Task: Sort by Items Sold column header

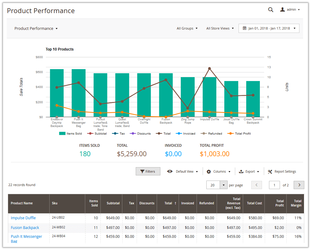Action: pyautogui.click(x=93, y=203)
